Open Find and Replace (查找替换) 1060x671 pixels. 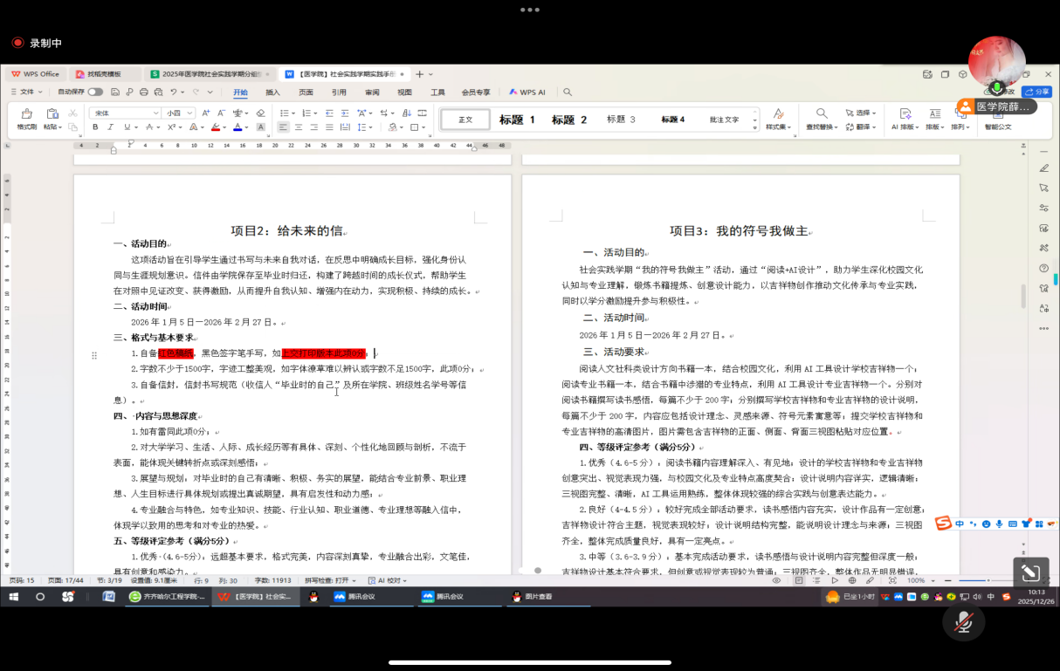pos(822,120)
